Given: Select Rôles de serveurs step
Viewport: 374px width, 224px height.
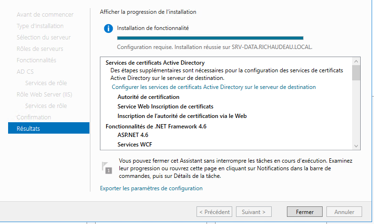Looking at the screenshot, I should click(x=40, y=49).
